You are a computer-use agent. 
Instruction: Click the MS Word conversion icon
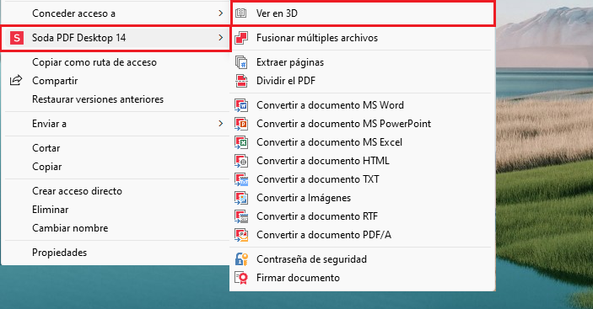coord(241,105)
